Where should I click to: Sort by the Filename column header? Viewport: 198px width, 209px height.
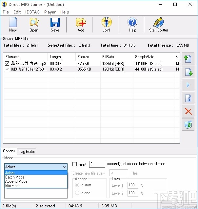coord(26,57)
